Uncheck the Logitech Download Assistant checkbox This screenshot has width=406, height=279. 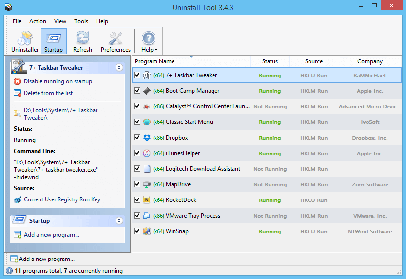point(137,169)
